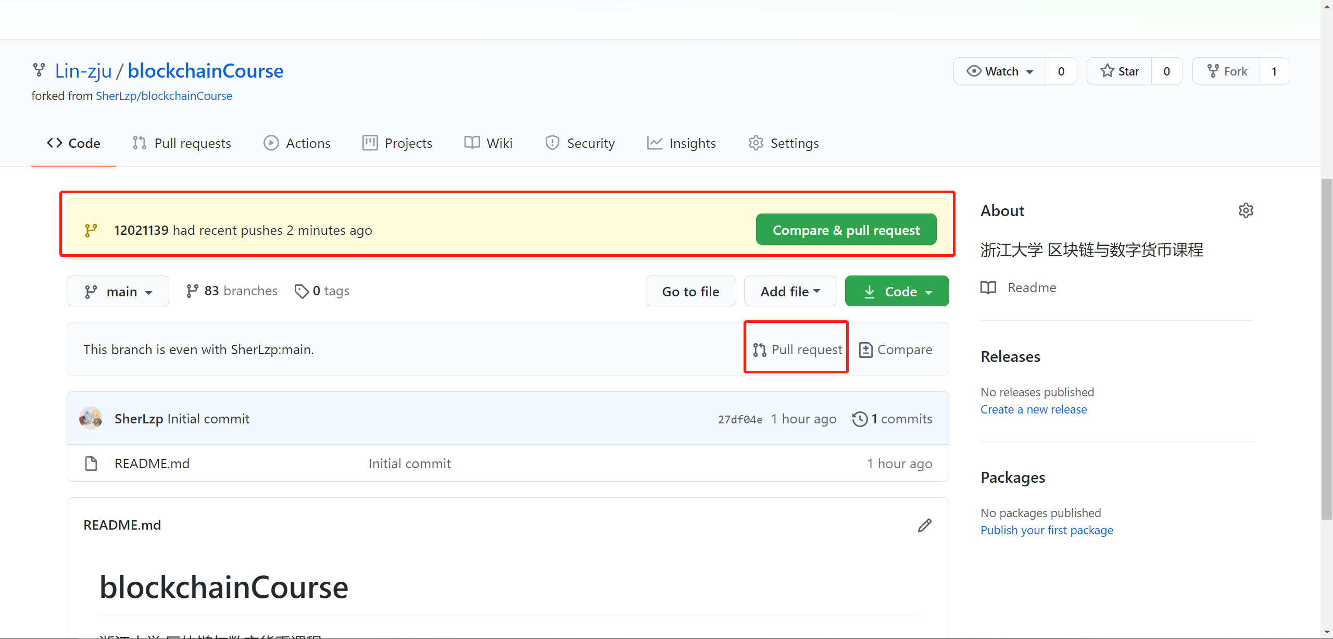The image size is (1333, 639).
Task: Expand the green Code download dropdown
Action: (x=897, y=292)
